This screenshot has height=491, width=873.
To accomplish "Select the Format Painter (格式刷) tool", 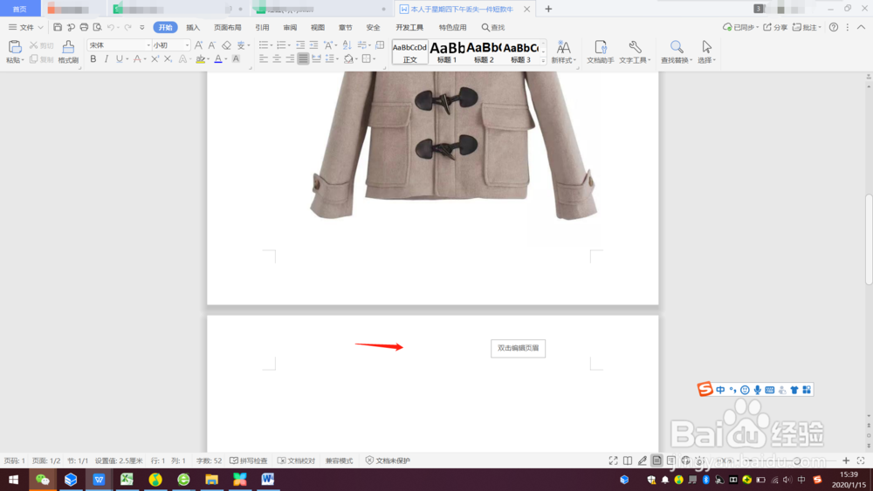I will (68, 51).
